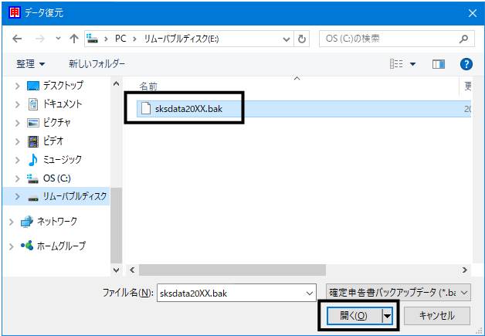
Task: Click 新しいフォルダー to create folder
Action: click(97, 64)
